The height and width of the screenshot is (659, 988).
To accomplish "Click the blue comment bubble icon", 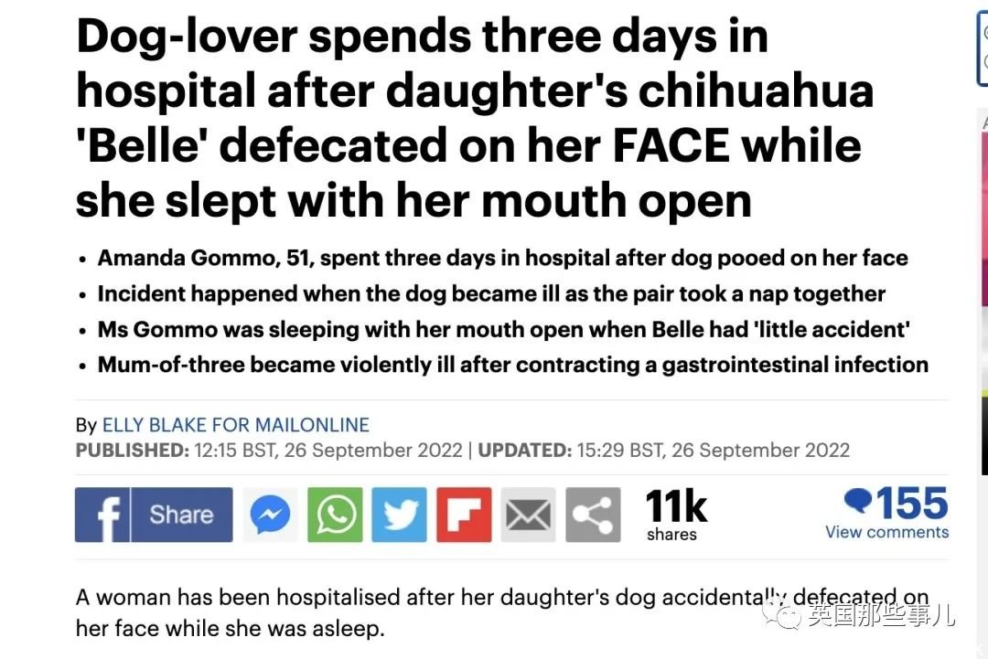I will [858, 501].
